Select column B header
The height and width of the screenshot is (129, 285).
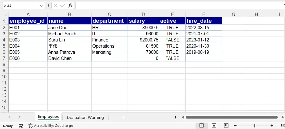[69, 14]
